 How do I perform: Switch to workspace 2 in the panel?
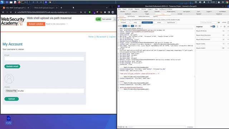point(33,2)
